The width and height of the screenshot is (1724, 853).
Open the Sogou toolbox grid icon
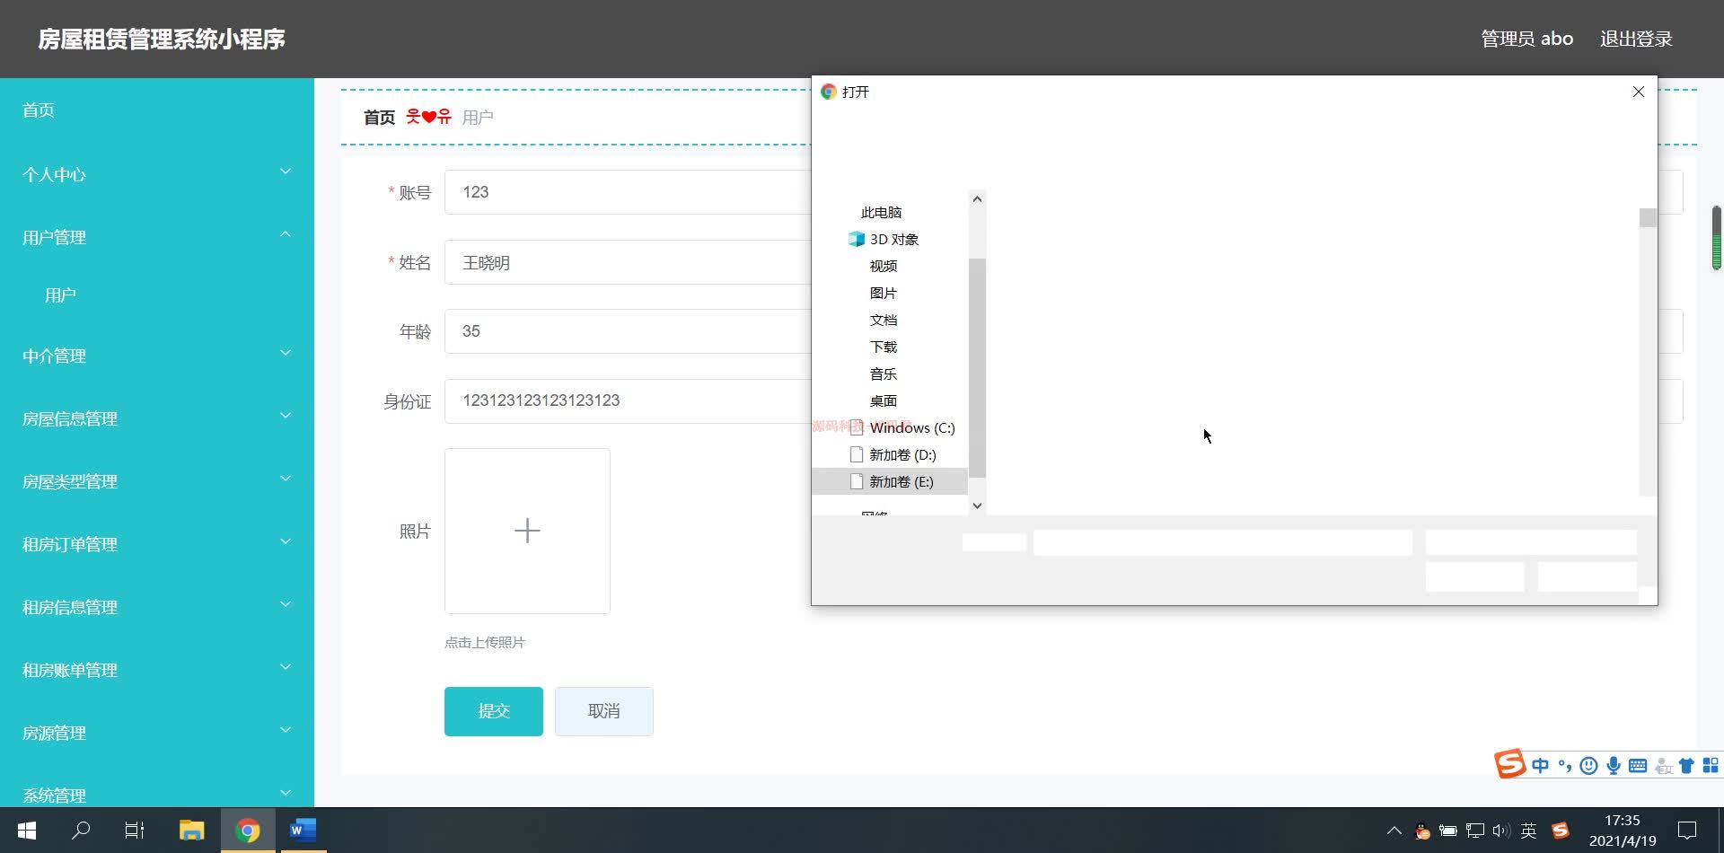[x=1710, y=765]
